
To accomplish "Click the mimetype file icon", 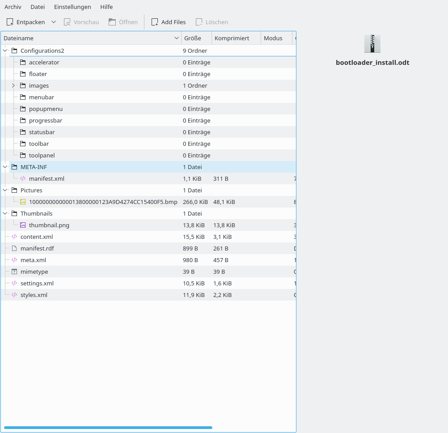I will [14, 272].
